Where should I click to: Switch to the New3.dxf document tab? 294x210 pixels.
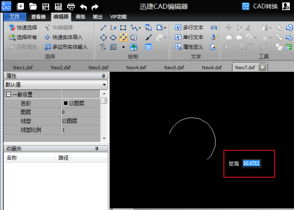coord(98,68)
